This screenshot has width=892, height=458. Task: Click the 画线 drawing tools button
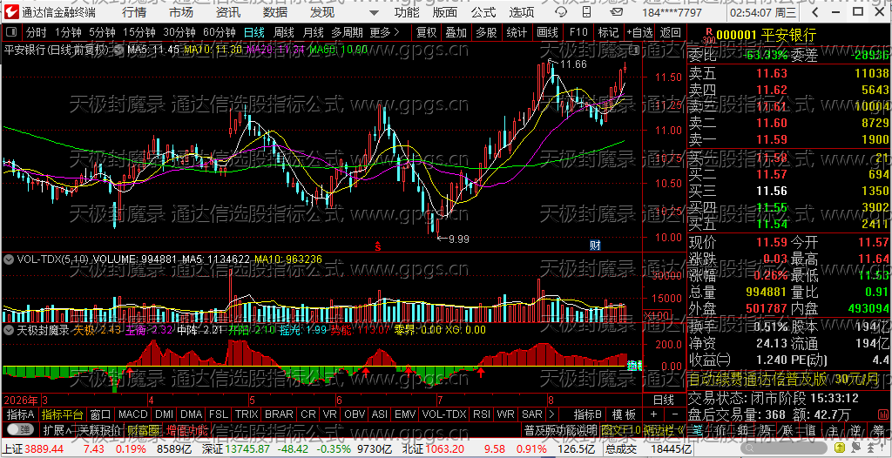pos(547,32)
